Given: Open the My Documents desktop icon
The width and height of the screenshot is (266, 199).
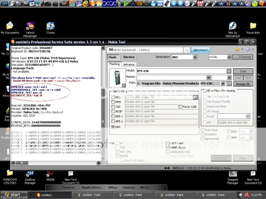Looking at the screenshot, I should (x=10, y=28).
